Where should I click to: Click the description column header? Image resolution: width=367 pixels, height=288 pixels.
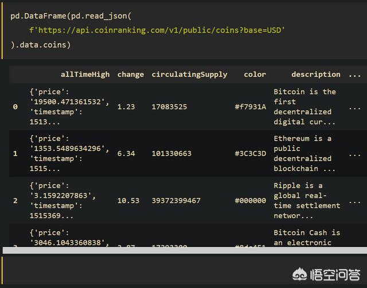point(316,75)
